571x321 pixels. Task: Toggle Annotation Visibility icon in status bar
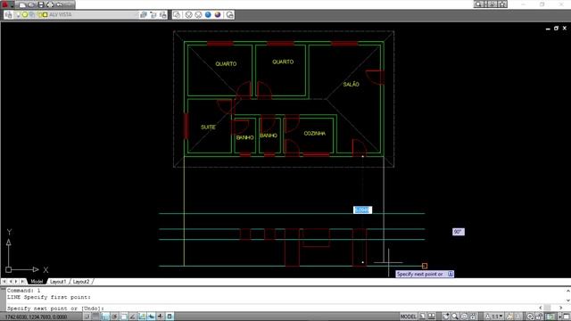pyautogui.click(x=509, y=317)
